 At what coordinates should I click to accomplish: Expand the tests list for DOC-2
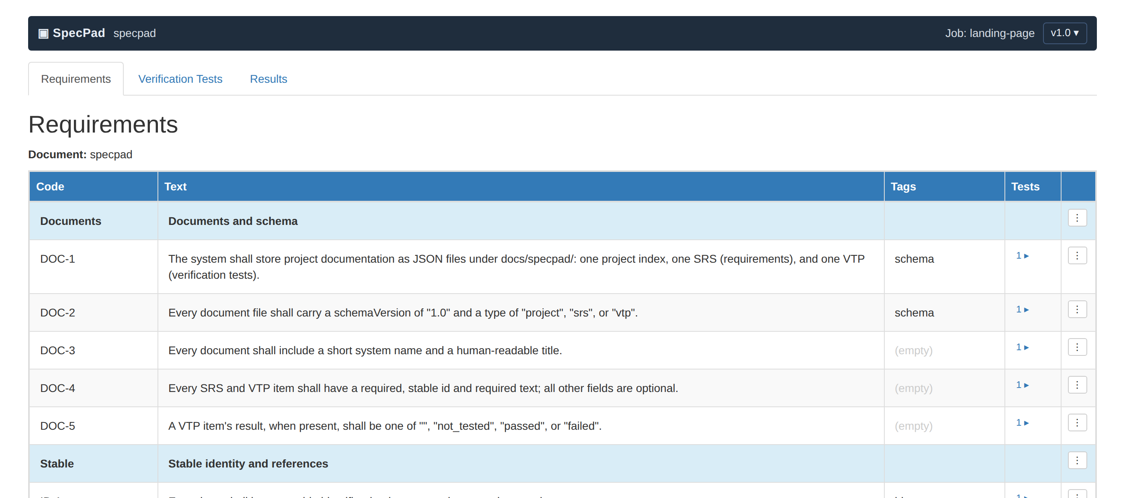[1023, 310]
